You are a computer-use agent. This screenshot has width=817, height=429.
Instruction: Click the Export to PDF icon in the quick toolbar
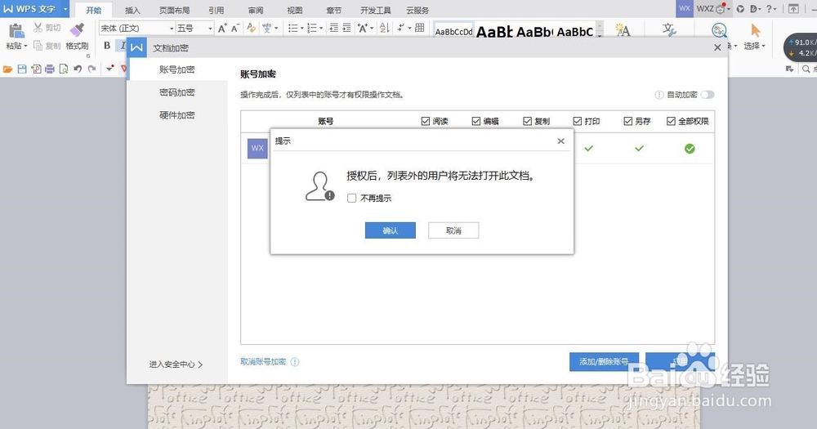click(x=36, y=69)
